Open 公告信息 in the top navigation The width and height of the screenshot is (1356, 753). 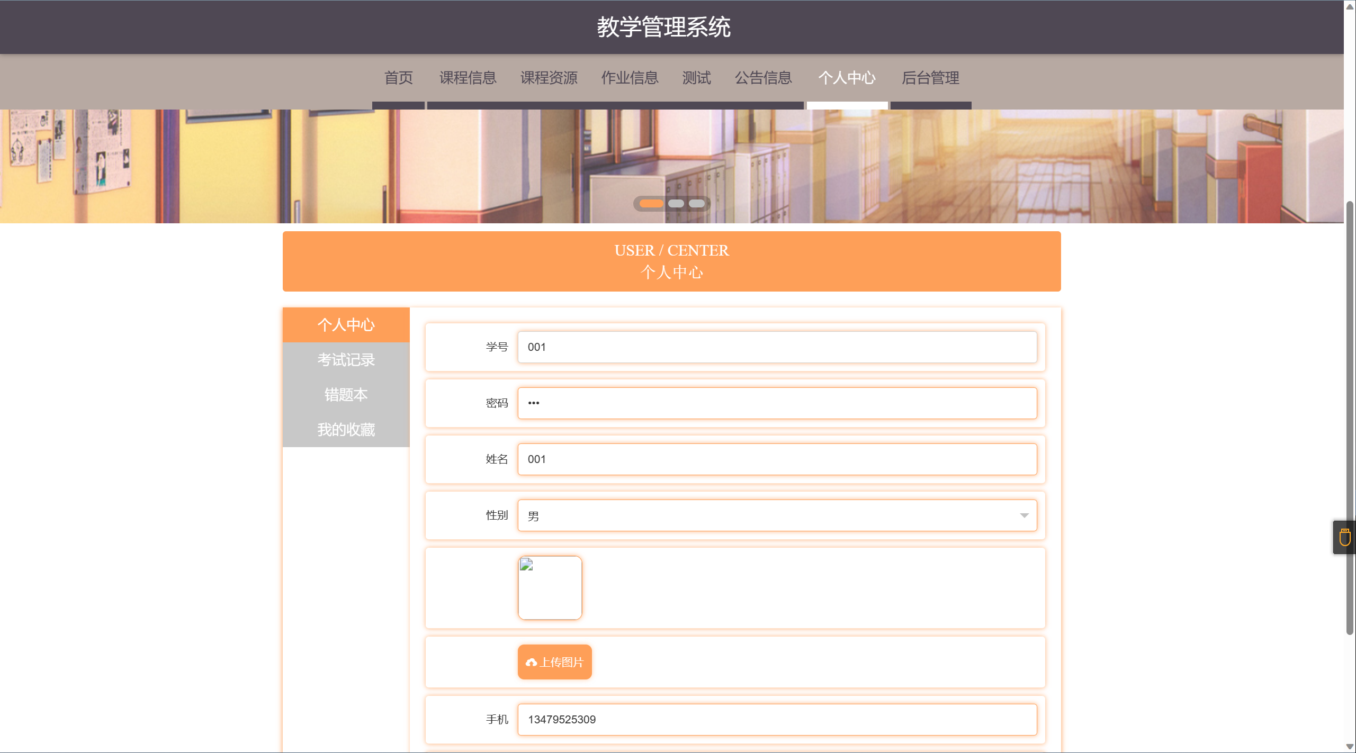coord(763,78)
